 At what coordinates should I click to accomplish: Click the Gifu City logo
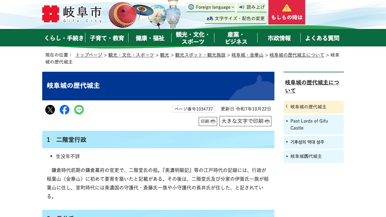point(72,14)
